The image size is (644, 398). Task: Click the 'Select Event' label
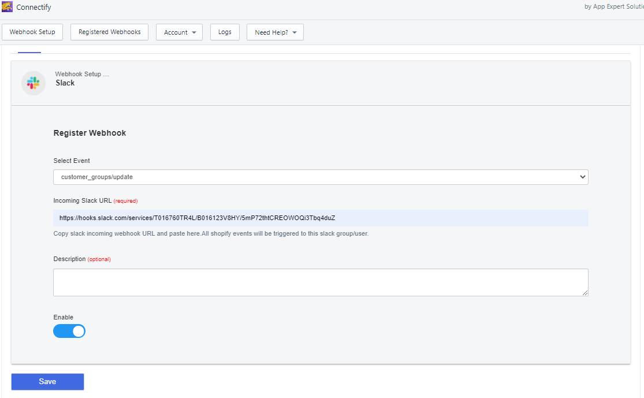coord(72,161)
